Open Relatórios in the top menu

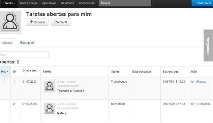(67, 3)
